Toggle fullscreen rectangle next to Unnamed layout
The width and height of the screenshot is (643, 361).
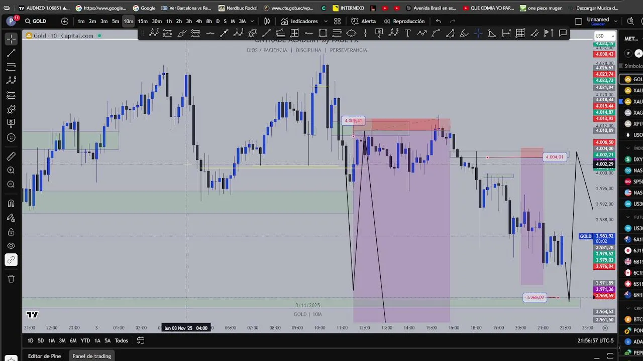pos(578,21)
